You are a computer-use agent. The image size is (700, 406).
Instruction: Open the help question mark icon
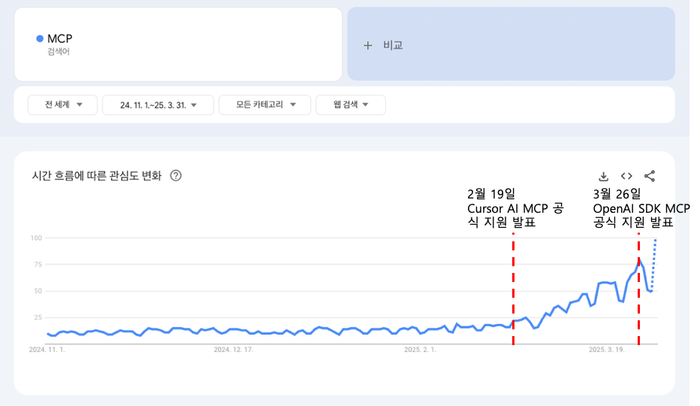click(176, 176)
